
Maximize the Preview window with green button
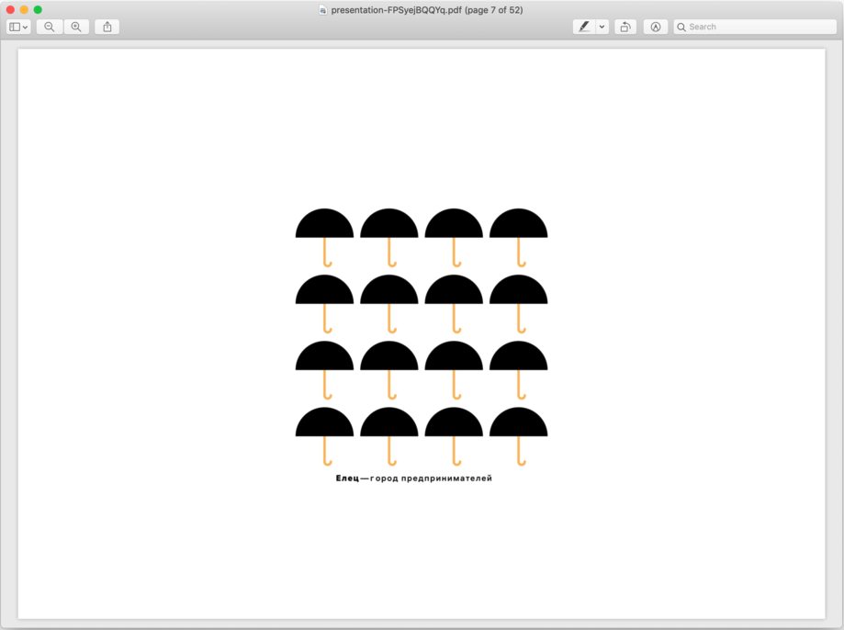(x=38, y=10)
